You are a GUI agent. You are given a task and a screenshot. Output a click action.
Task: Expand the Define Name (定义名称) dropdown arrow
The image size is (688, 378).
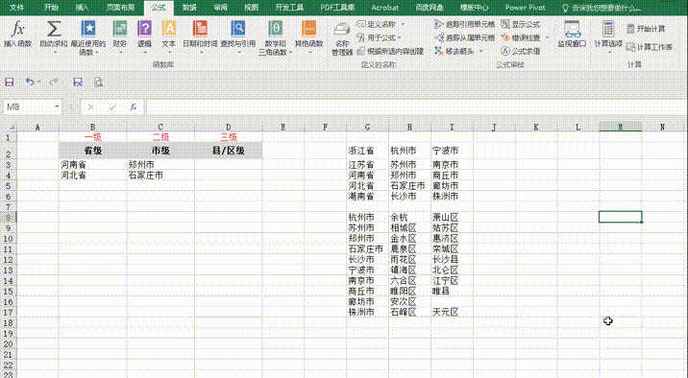click(404, 24)
